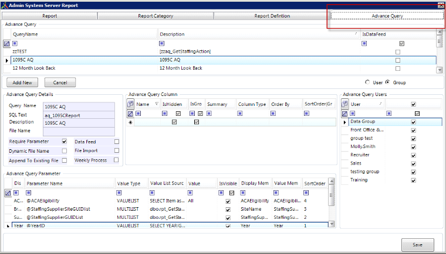This screenshot has width=446, height=254.
Task: Click the Cancel button
Action: tap(60, 83)
